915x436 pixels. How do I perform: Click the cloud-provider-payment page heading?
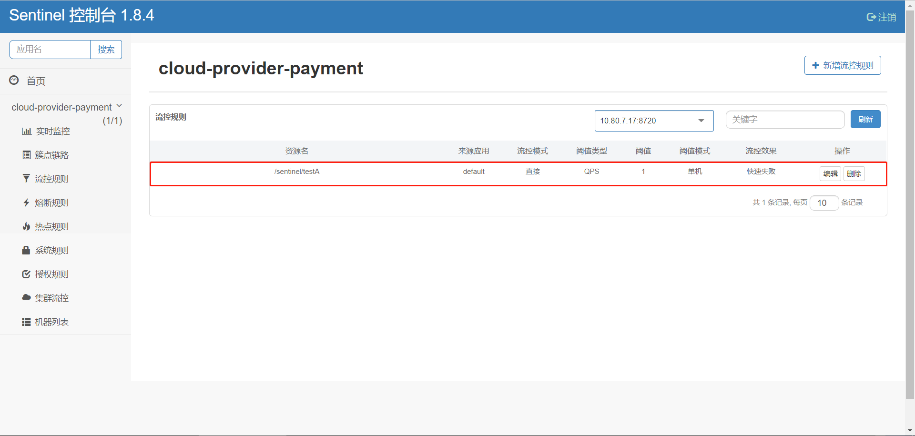click(261, 68)
